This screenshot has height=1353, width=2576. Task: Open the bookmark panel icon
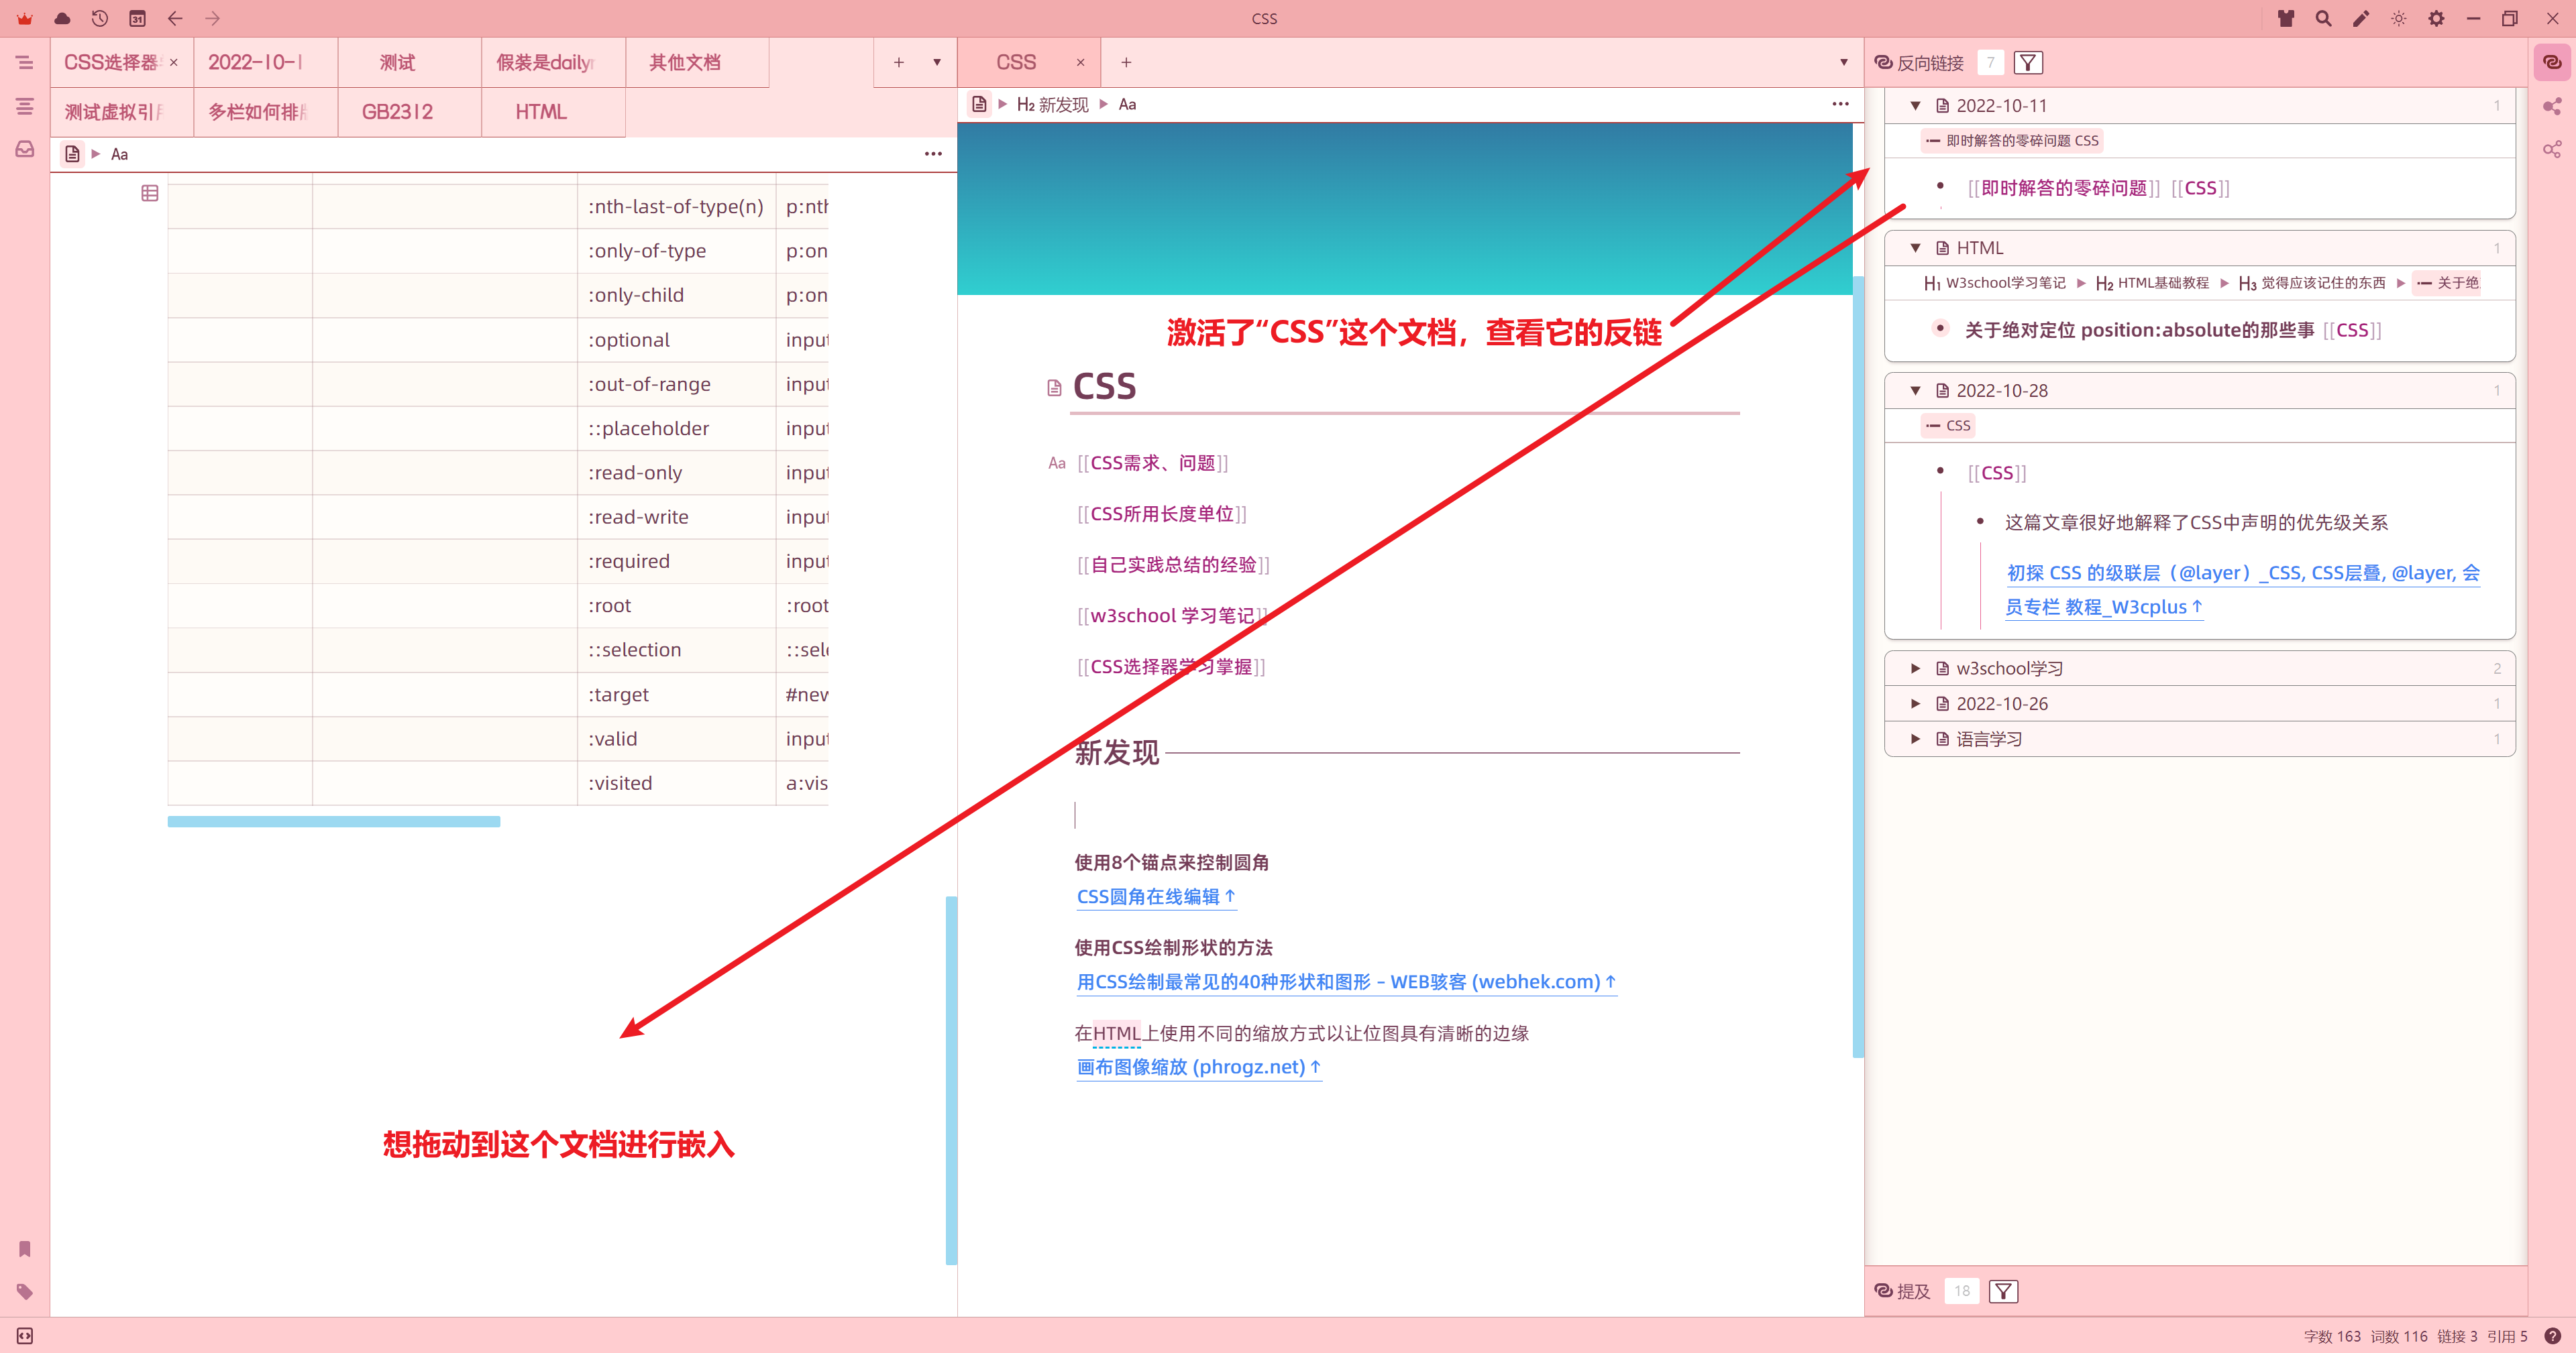point(25,1248)
